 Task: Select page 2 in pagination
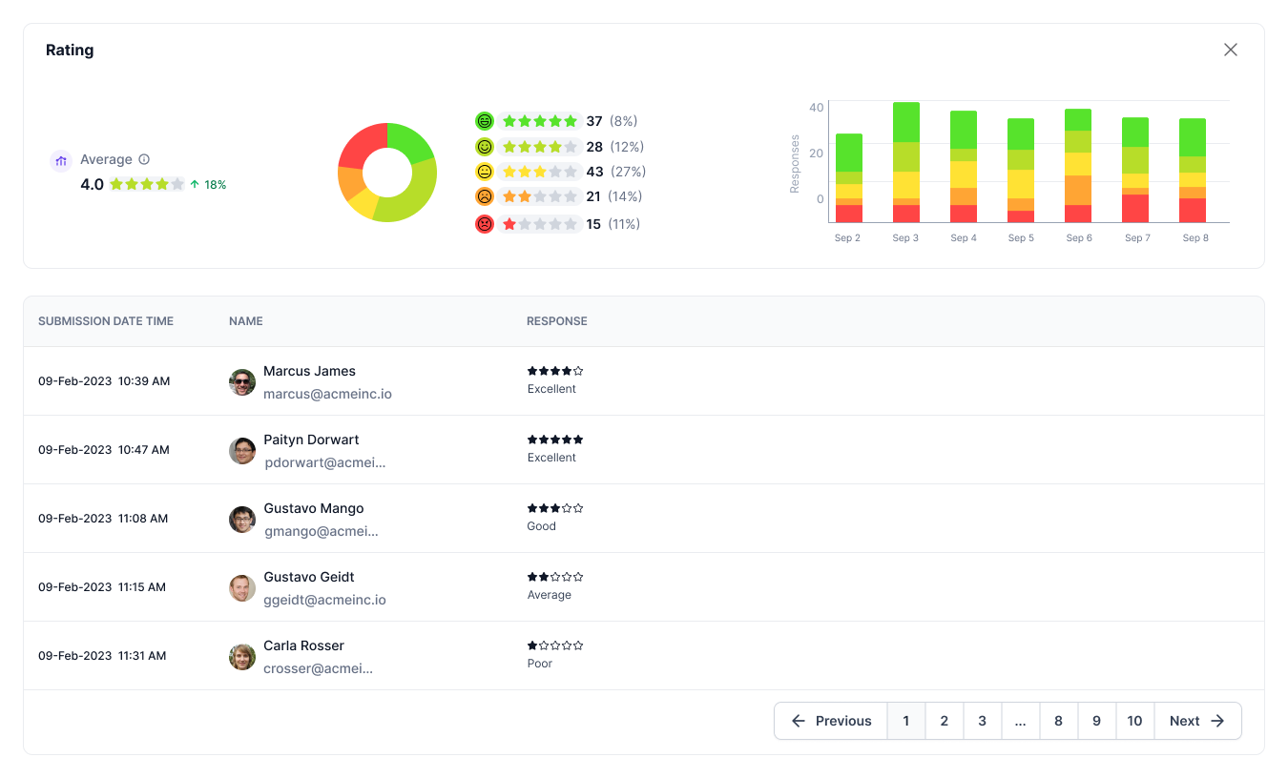pos(945,721)
